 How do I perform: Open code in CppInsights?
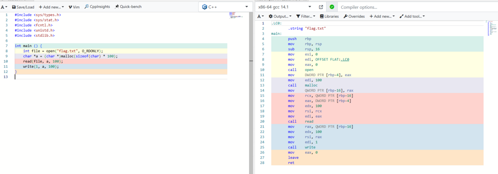pos(97,7)
